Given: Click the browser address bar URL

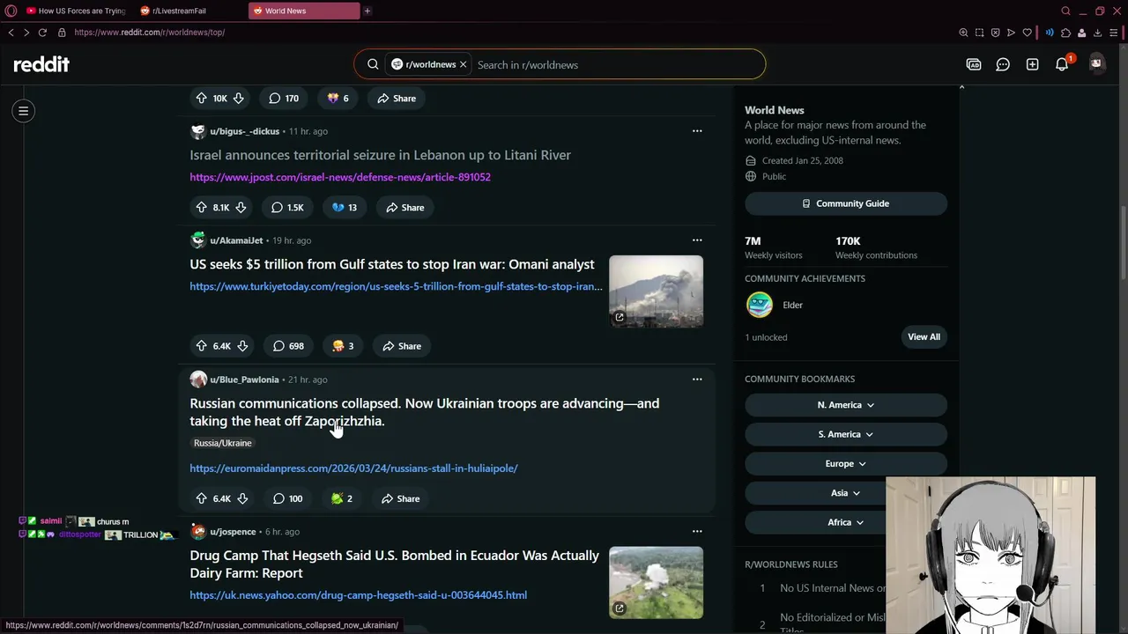Looking at the screenshot, I should pyautogui.click(x=150, y=33).
